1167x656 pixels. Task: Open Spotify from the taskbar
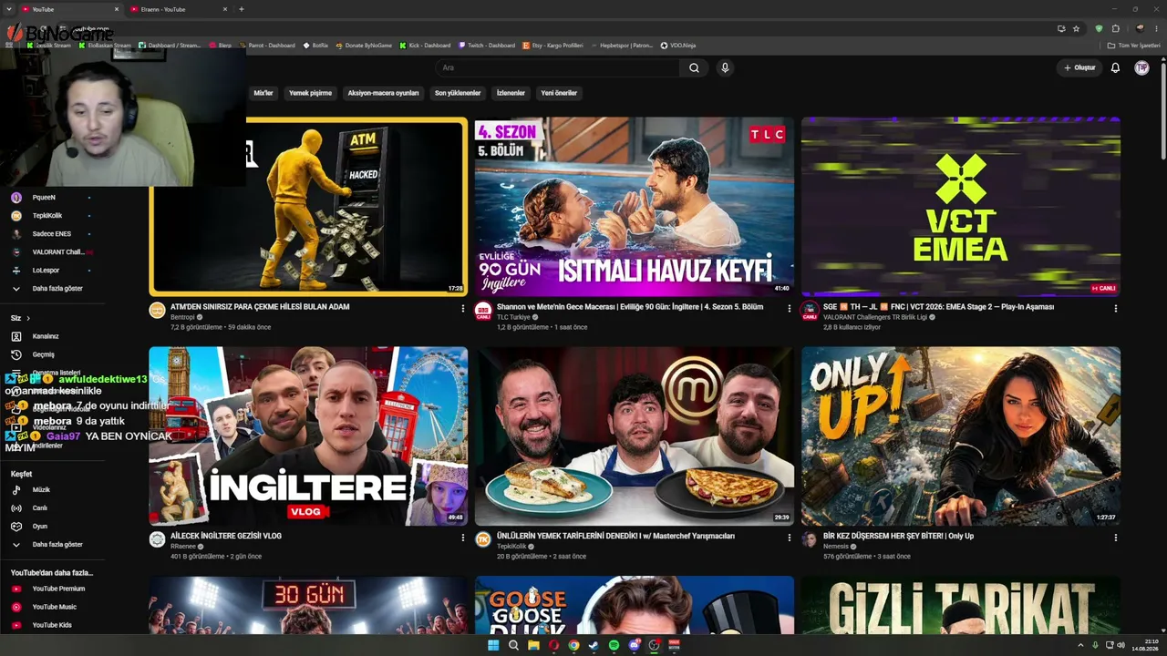point(614,645)
